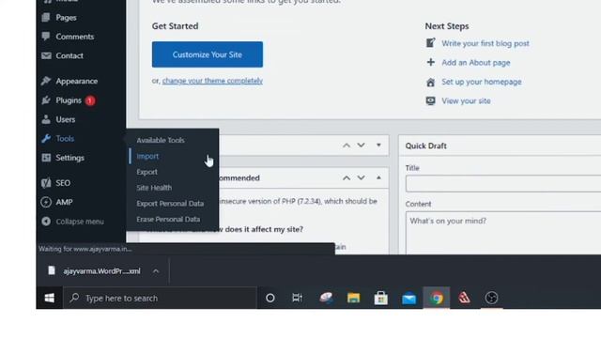601x338 pixels.
Task: Click the Quick Draft Content text area
Action: (x=503, y=233)
